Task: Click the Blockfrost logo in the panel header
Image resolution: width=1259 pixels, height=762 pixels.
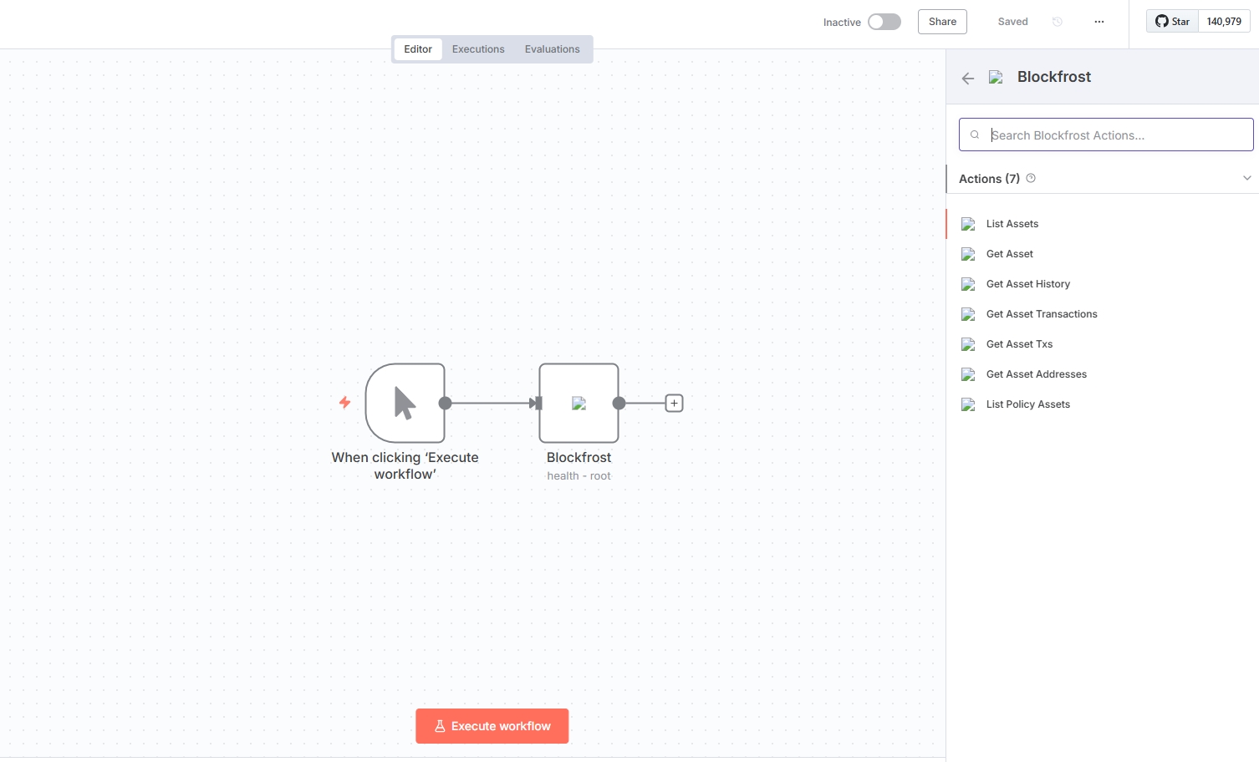Action: pos(996,78)
